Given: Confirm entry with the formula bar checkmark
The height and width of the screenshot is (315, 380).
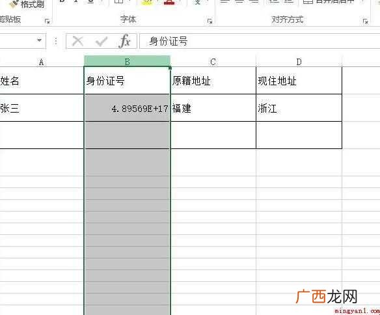Looking at the screenshot, I should tap(102, 41).
